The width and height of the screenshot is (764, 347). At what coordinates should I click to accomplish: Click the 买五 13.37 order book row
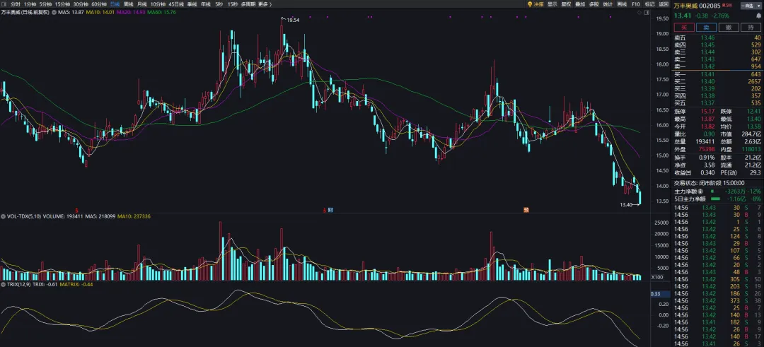(x=717, y=104)
